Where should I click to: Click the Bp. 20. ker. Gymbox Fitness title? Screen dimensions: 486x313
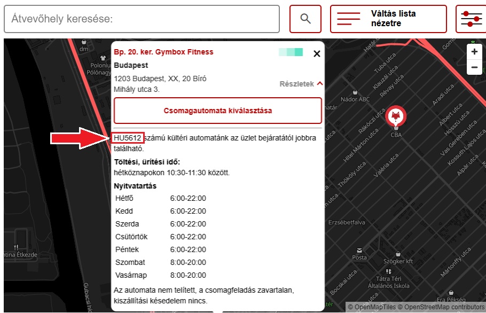tap(163, 52)
